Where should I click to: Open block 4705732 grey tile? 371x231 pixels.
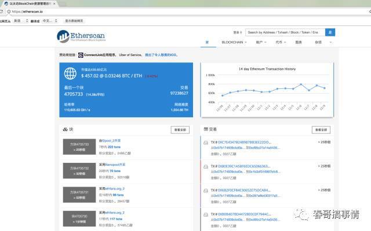[79, 171]
